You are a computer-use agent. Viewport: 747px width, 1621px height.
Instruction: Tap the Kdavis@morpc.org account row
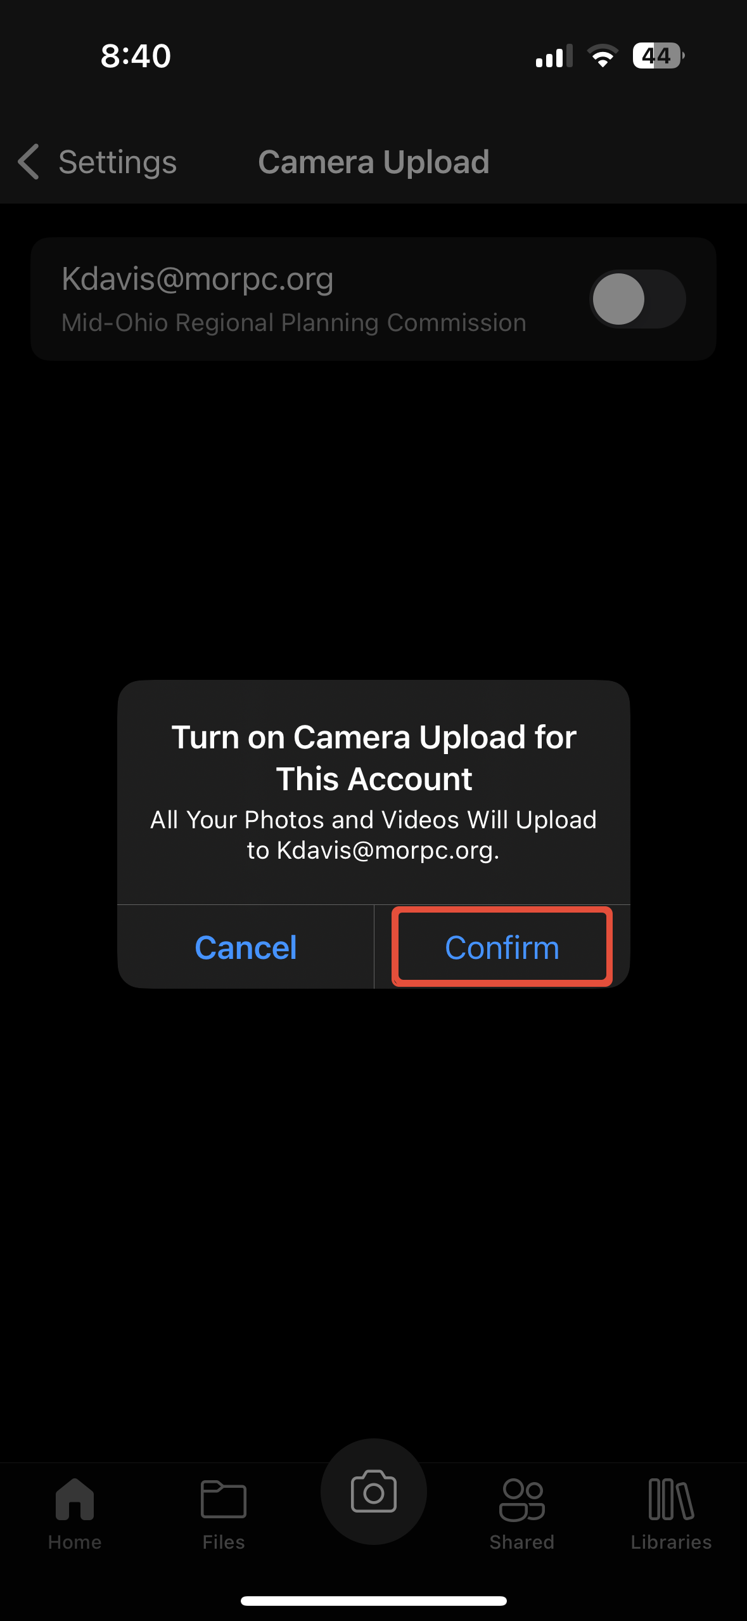click(x=374, y=299)
